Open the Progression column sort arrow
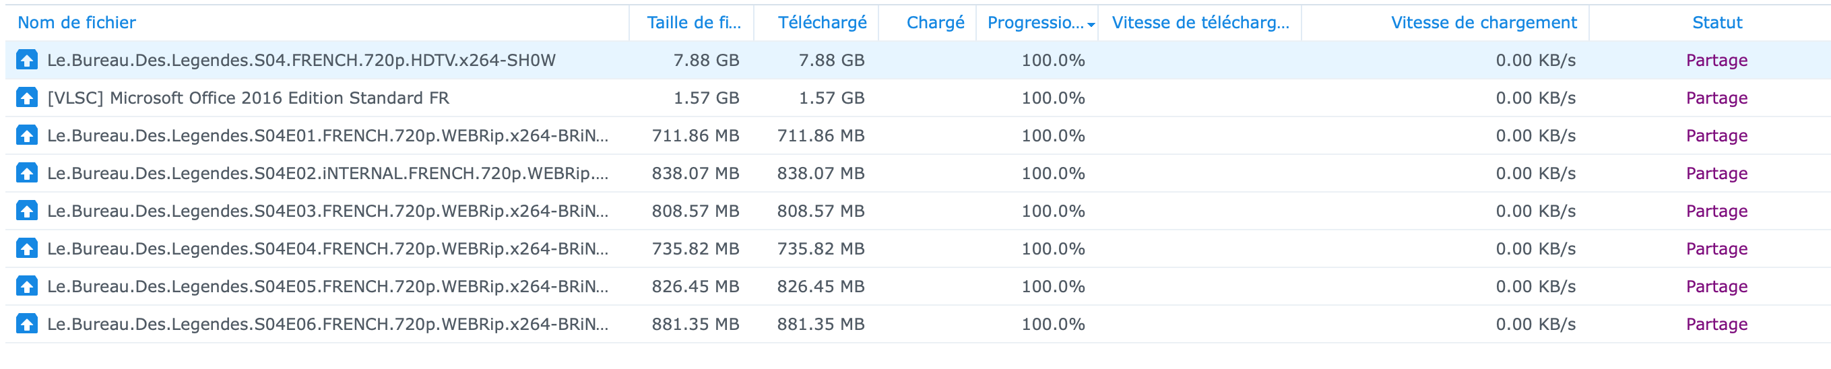 1091,25
